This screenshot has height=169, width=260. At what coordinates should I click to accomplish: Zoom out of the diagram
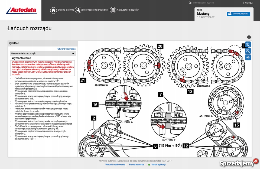248,51
